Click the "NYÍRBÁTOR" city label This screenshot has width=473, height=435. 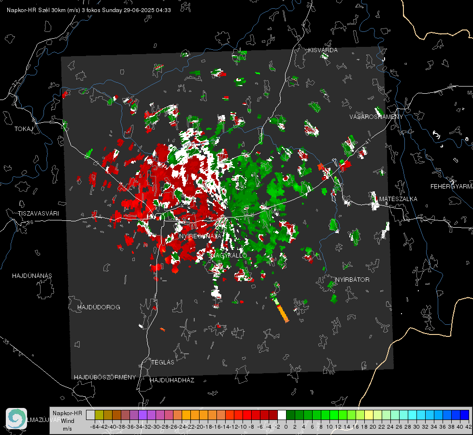pos(352,280)
